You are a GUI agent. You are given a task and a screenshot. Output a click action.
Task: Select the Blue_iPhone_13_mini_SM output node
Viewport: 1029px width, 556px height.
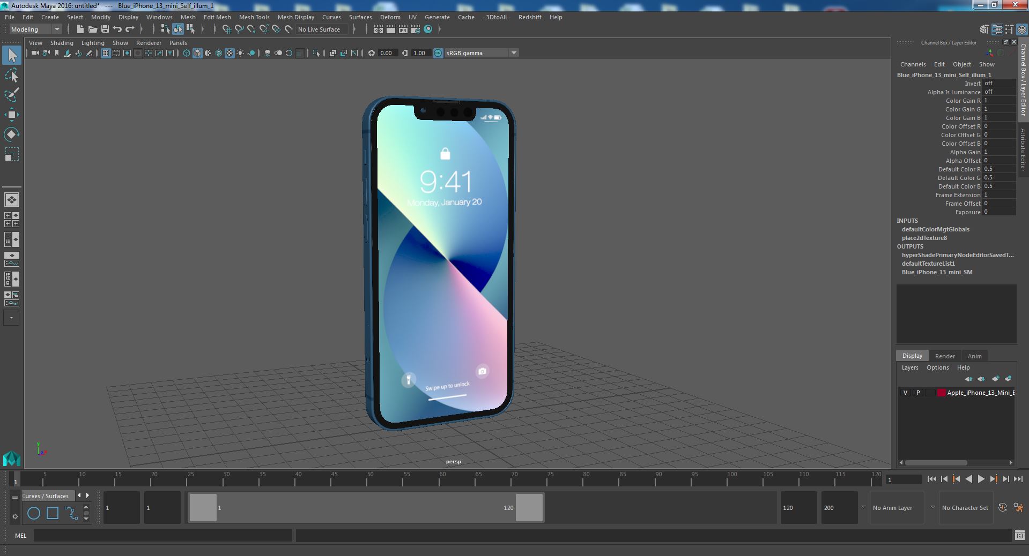click(x=937, y=272)
